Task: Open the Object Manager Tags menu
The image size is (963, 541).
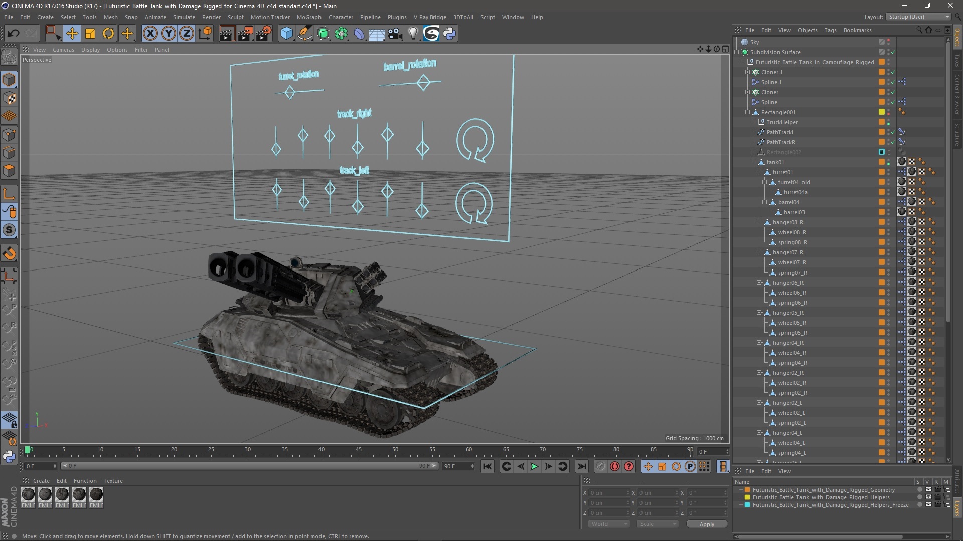Action: pyautogui.click(x=830, y=30)
